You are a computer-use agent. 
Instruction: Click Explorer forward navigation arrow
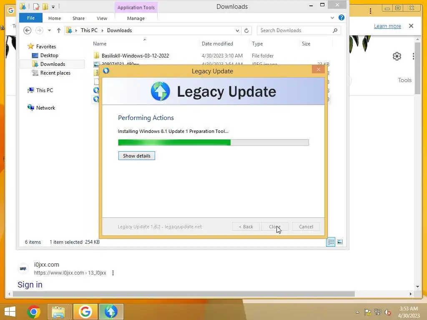[39, 30]
